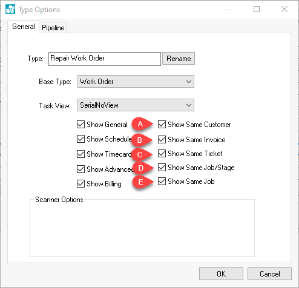Image resolution: width=299 pixels, height=288 pixels.
Task: Switch to the Pipeline tab
Action: tap(53, 28)
